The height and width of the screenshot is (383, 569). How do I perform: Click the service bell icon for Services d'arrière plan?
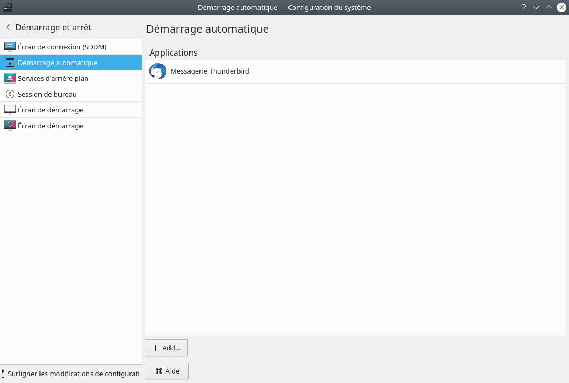[x=10, y=78]
